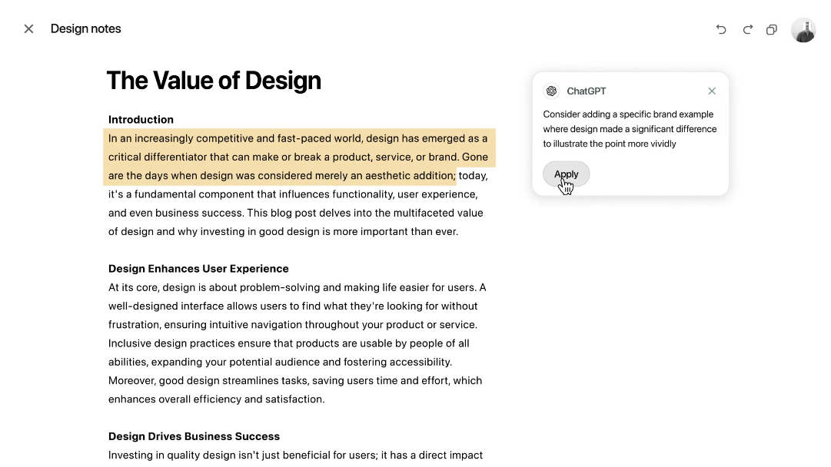Click the ChatGPT label in the card
Viewport: 831px width, 467px height.
point(586,91)
